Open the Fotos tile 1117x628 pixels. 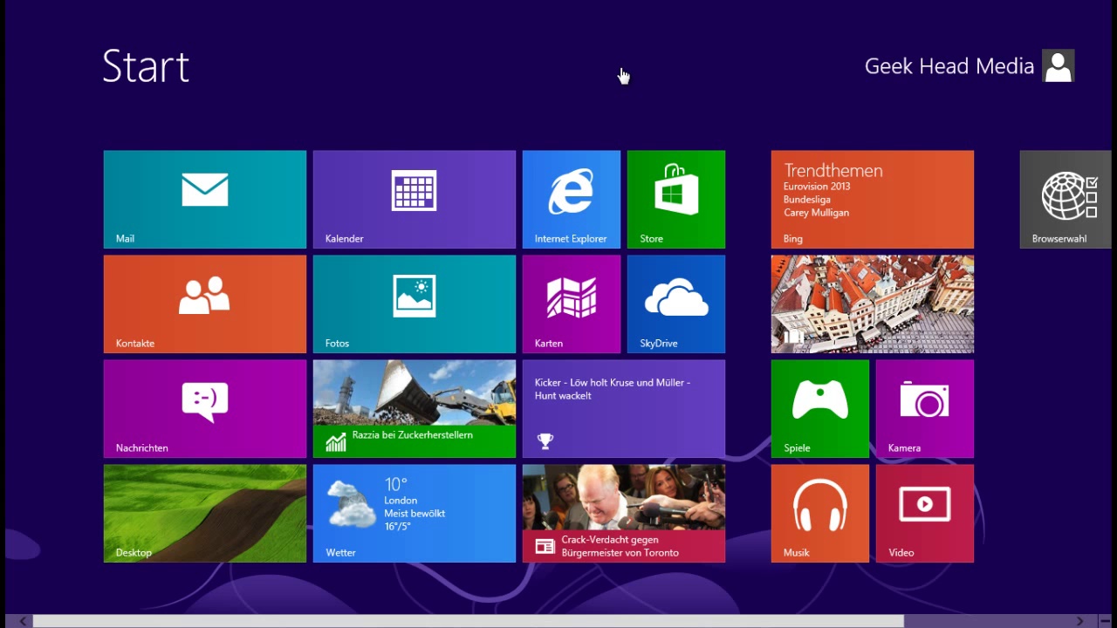415,304
